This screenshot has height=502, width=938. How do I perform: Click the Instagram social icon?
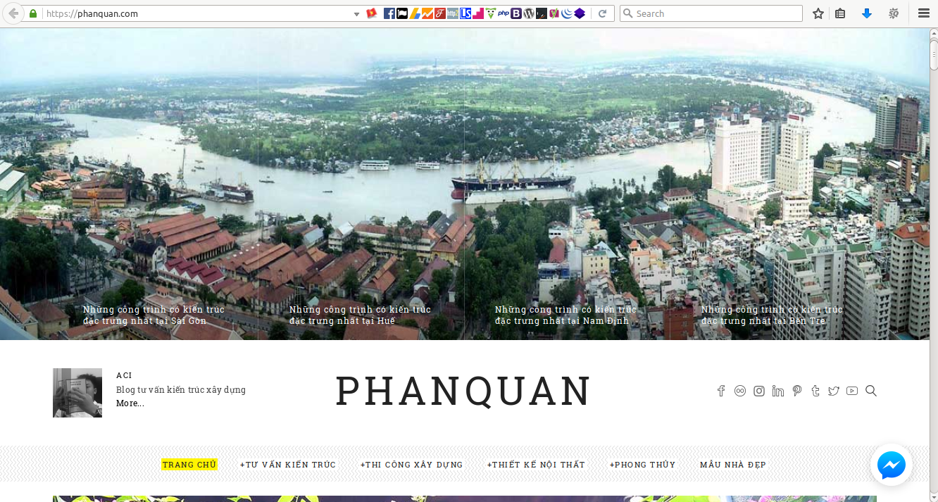(x=759, y=391)
